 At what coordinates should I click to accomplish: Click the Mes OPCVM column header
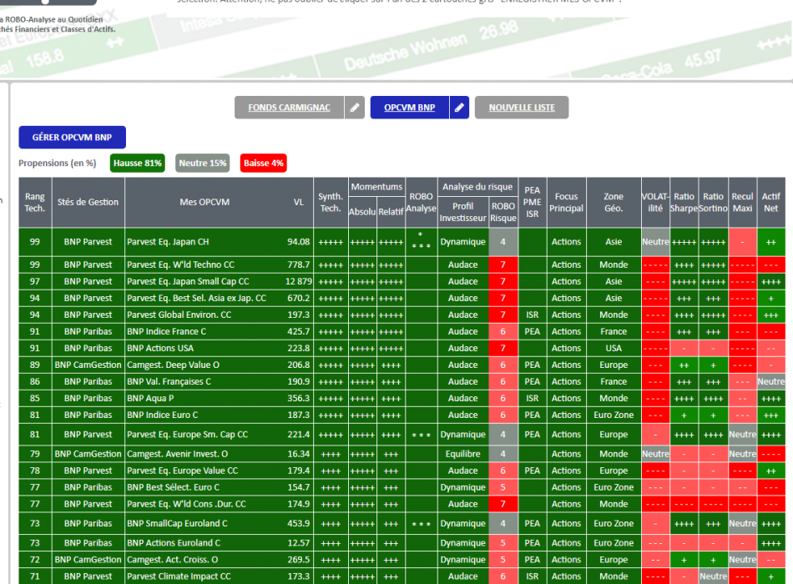coord(205,202)
